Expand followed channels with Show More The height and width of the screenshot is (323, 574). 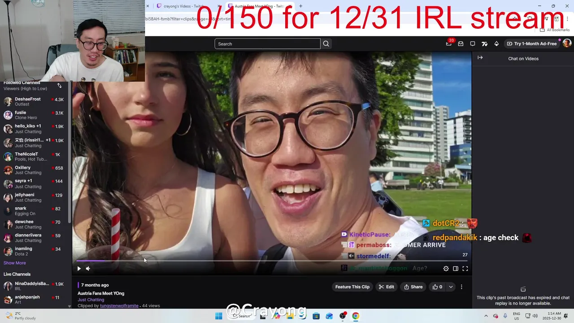(x=15, y=263)
